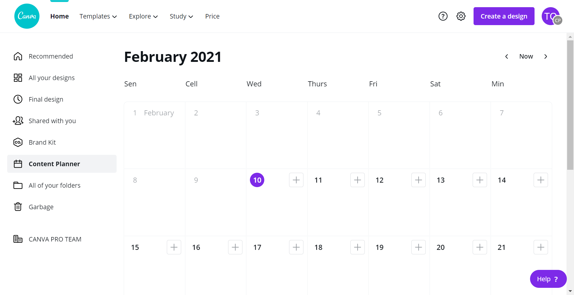Viewport: 574px width, 295px height.
Task: Go to the previous month arrow
Action: pos(507,56)
